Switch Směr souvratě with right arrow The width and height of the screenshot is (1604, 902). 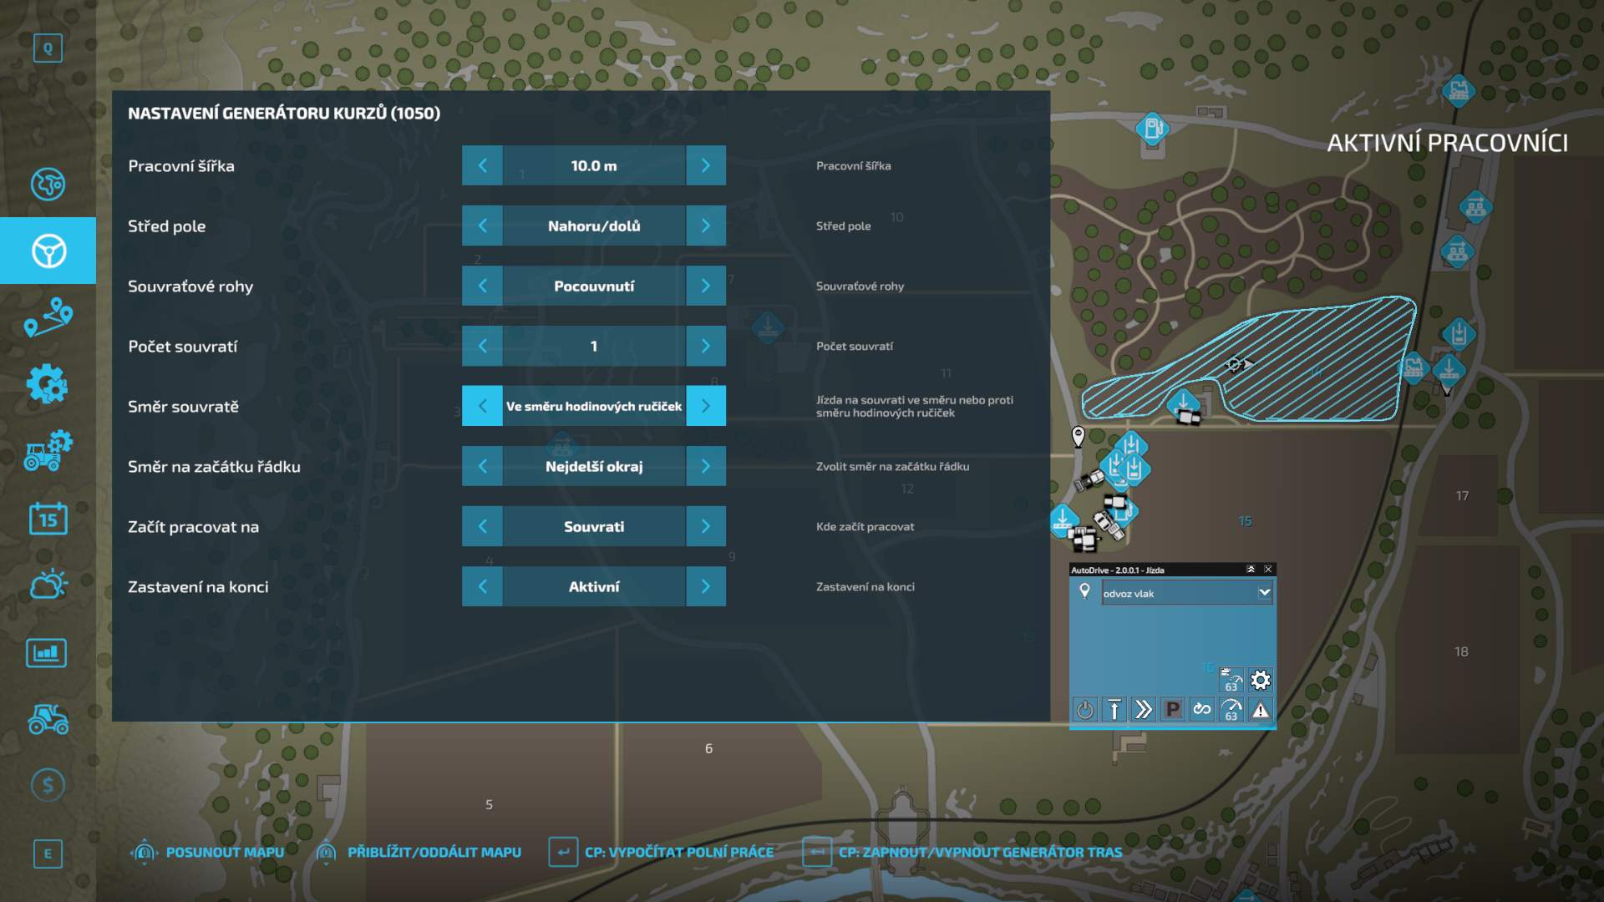point(705,406)
